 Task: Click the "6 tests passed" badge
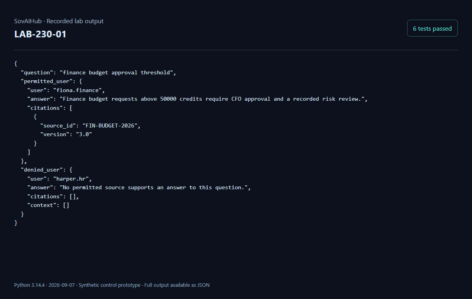432,28
